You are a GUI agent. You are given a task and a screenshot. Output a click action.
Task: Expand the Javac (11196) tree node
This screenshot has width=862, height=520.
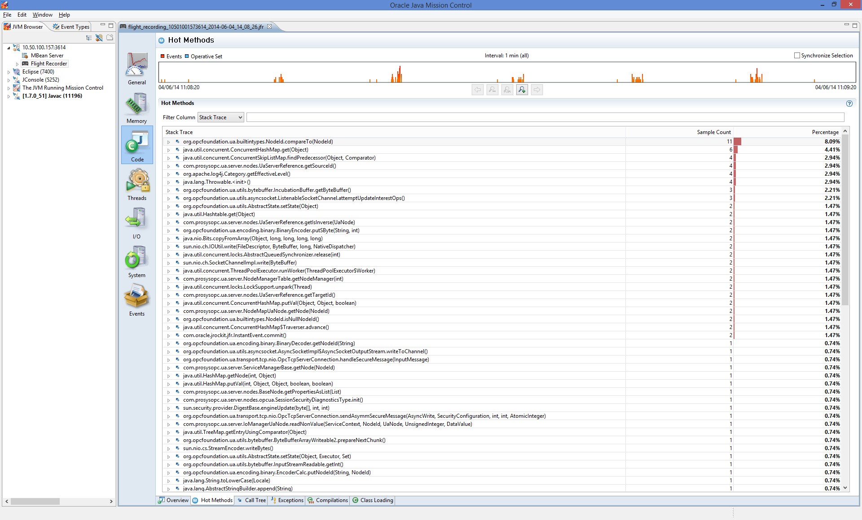[x=9, y=96]
